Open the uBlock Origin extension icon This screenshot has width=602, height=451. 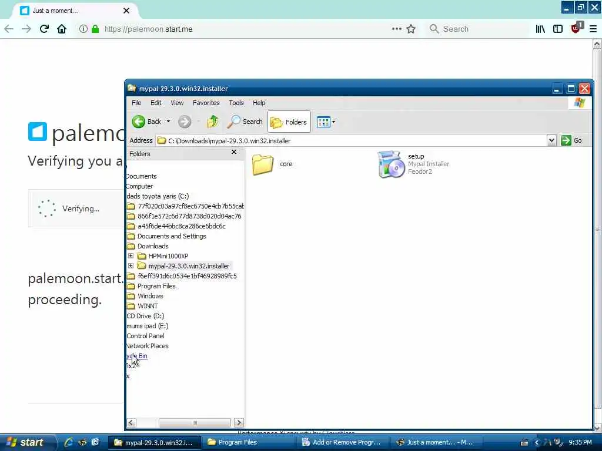(577, 28)
